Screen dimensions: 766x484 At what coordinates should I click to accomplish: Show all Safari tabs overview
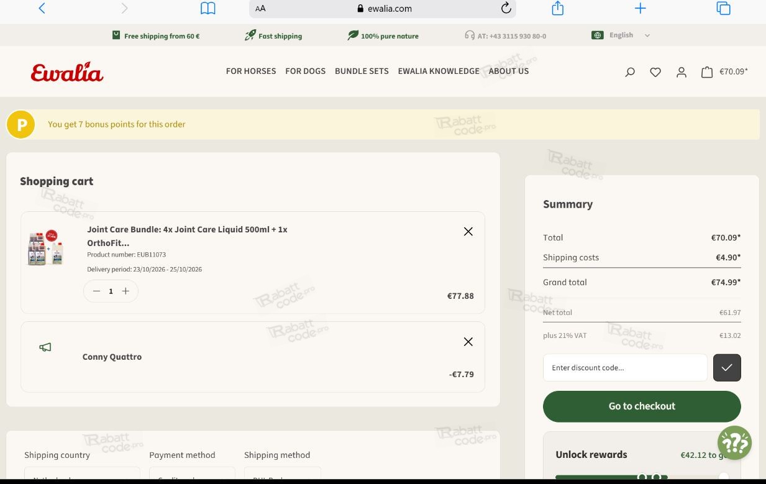pos(723,8)
